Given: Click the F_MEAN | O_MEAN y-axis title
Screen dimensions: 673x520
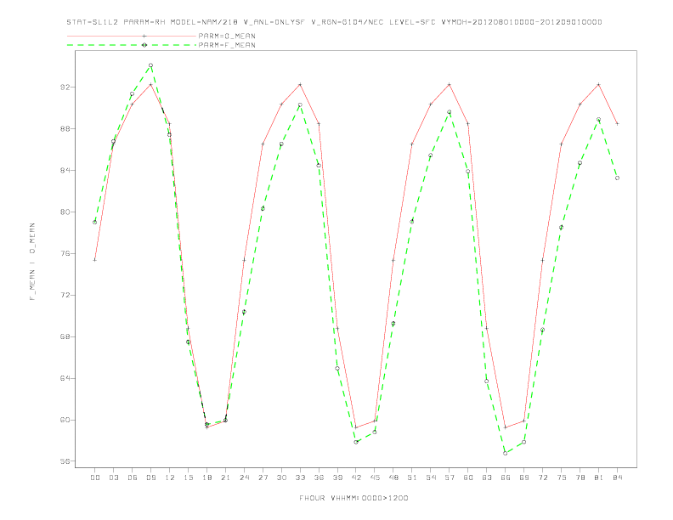Looking at the screenshot, I should pos(32,262).
